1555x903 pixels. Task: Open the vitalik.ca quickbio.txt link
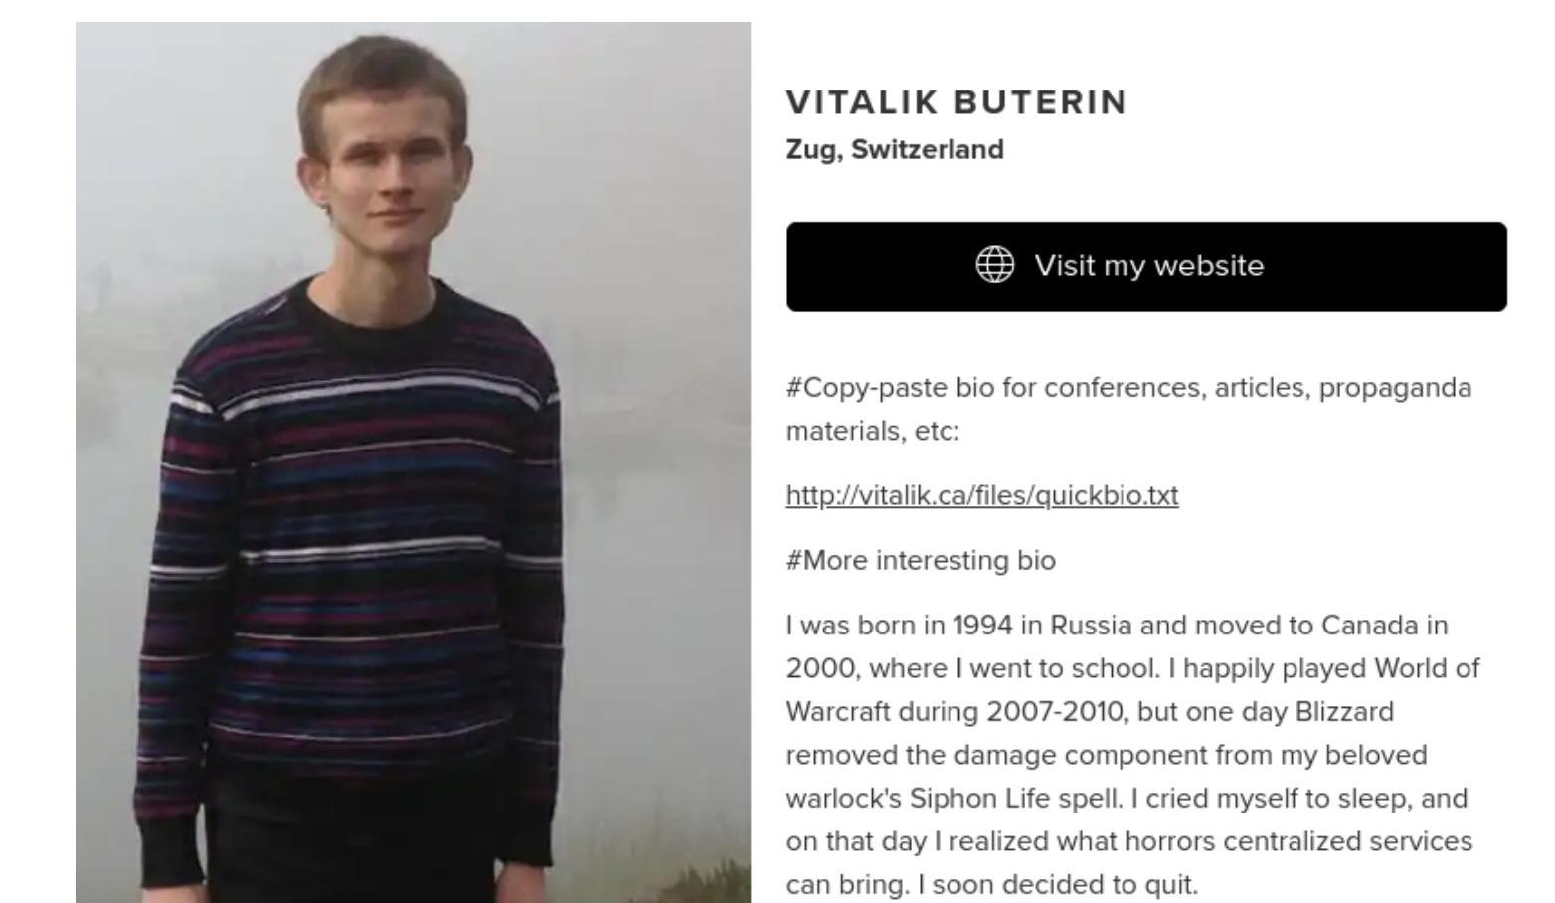tap(981, 495)
